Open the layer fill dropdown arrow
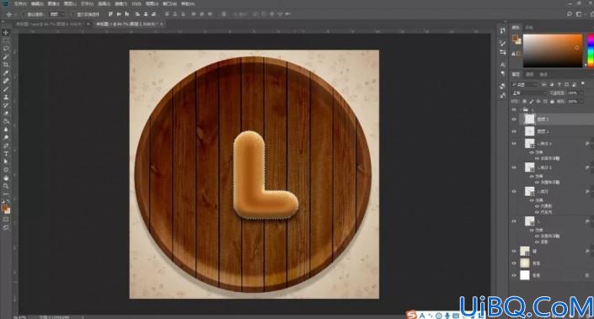The height and width of the screenshot is (319, 594). 581,101
